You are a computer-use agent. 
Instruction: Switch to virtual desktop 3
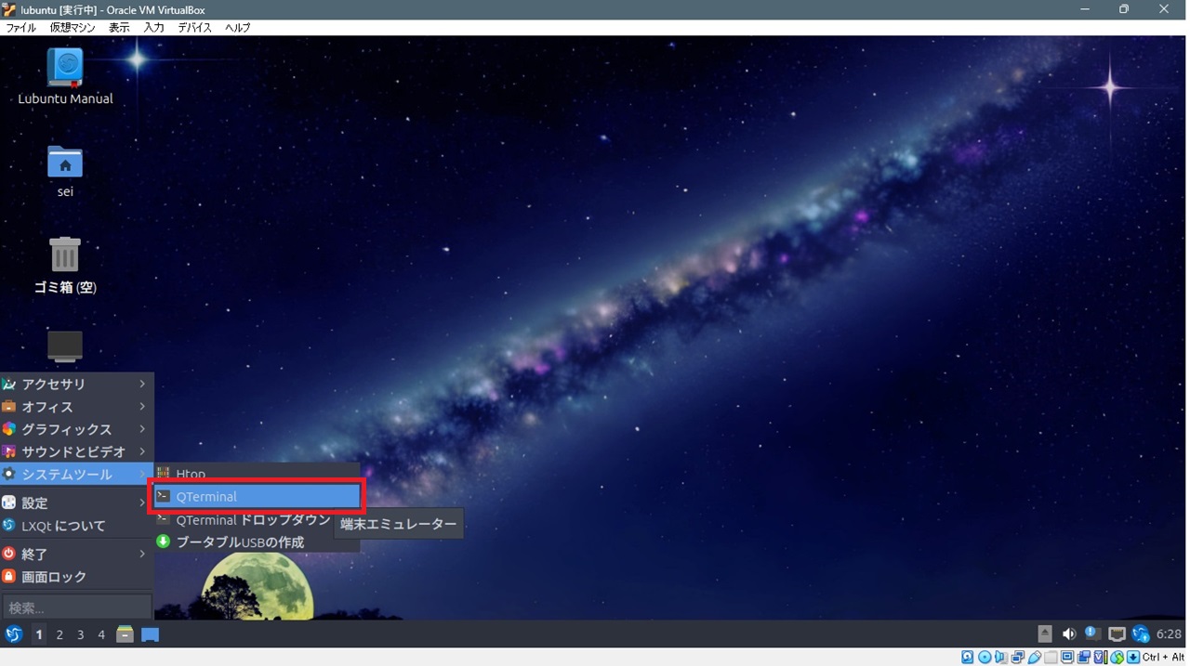tap(81, 634)
